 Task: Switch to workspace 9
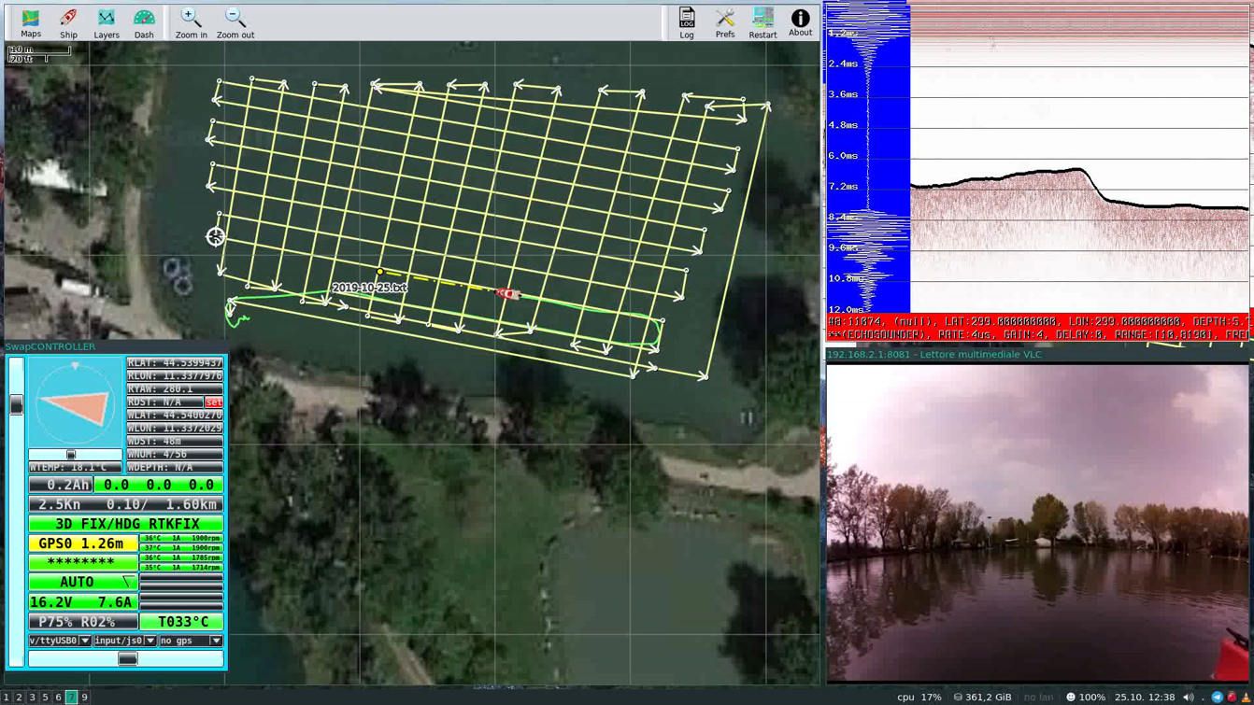click(84, 697)
